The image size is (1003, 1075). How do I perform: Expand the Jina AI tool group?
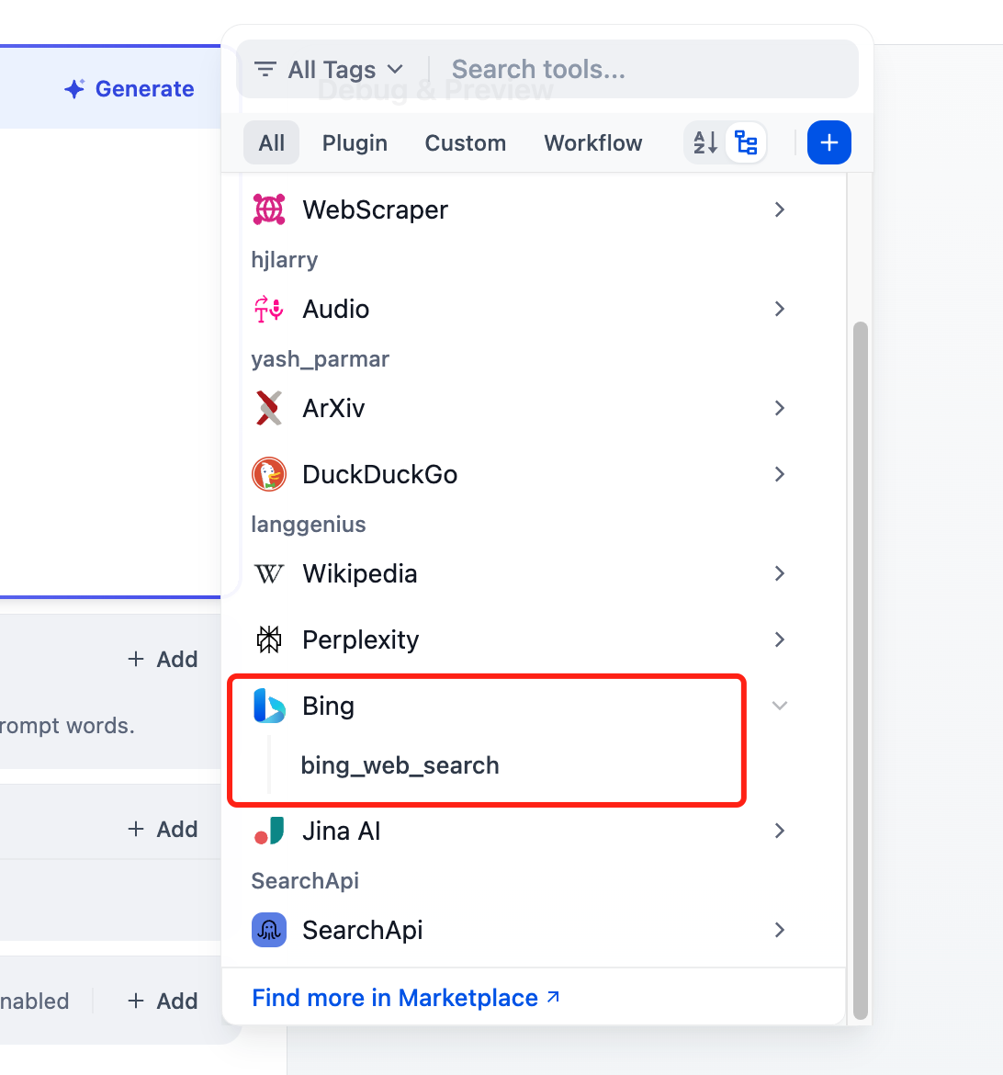pyautogui.click(x=780, y=831)
